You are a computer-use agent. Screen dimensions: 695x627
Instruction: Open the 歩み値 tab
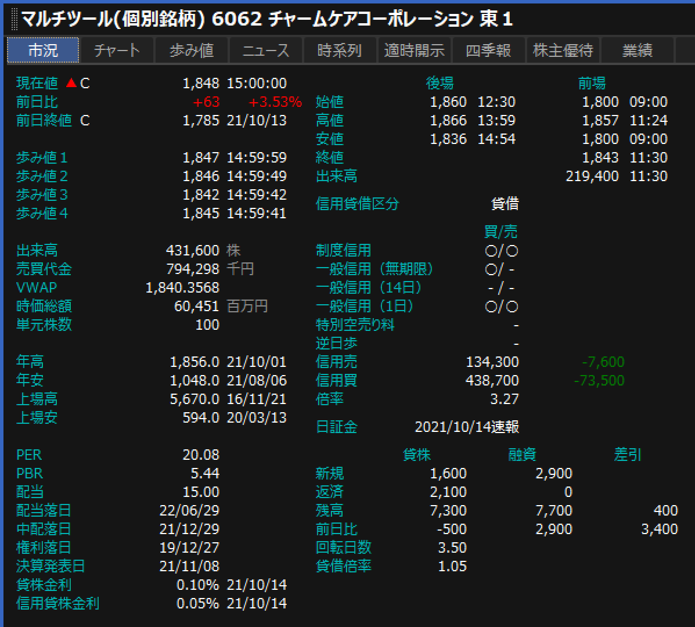[192, 50]
